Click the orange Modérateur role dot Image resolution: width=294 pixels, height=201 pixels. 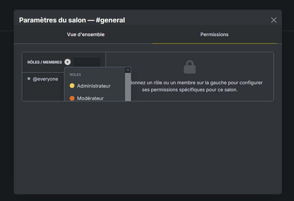pyautogui.click(x=72, y=98)
